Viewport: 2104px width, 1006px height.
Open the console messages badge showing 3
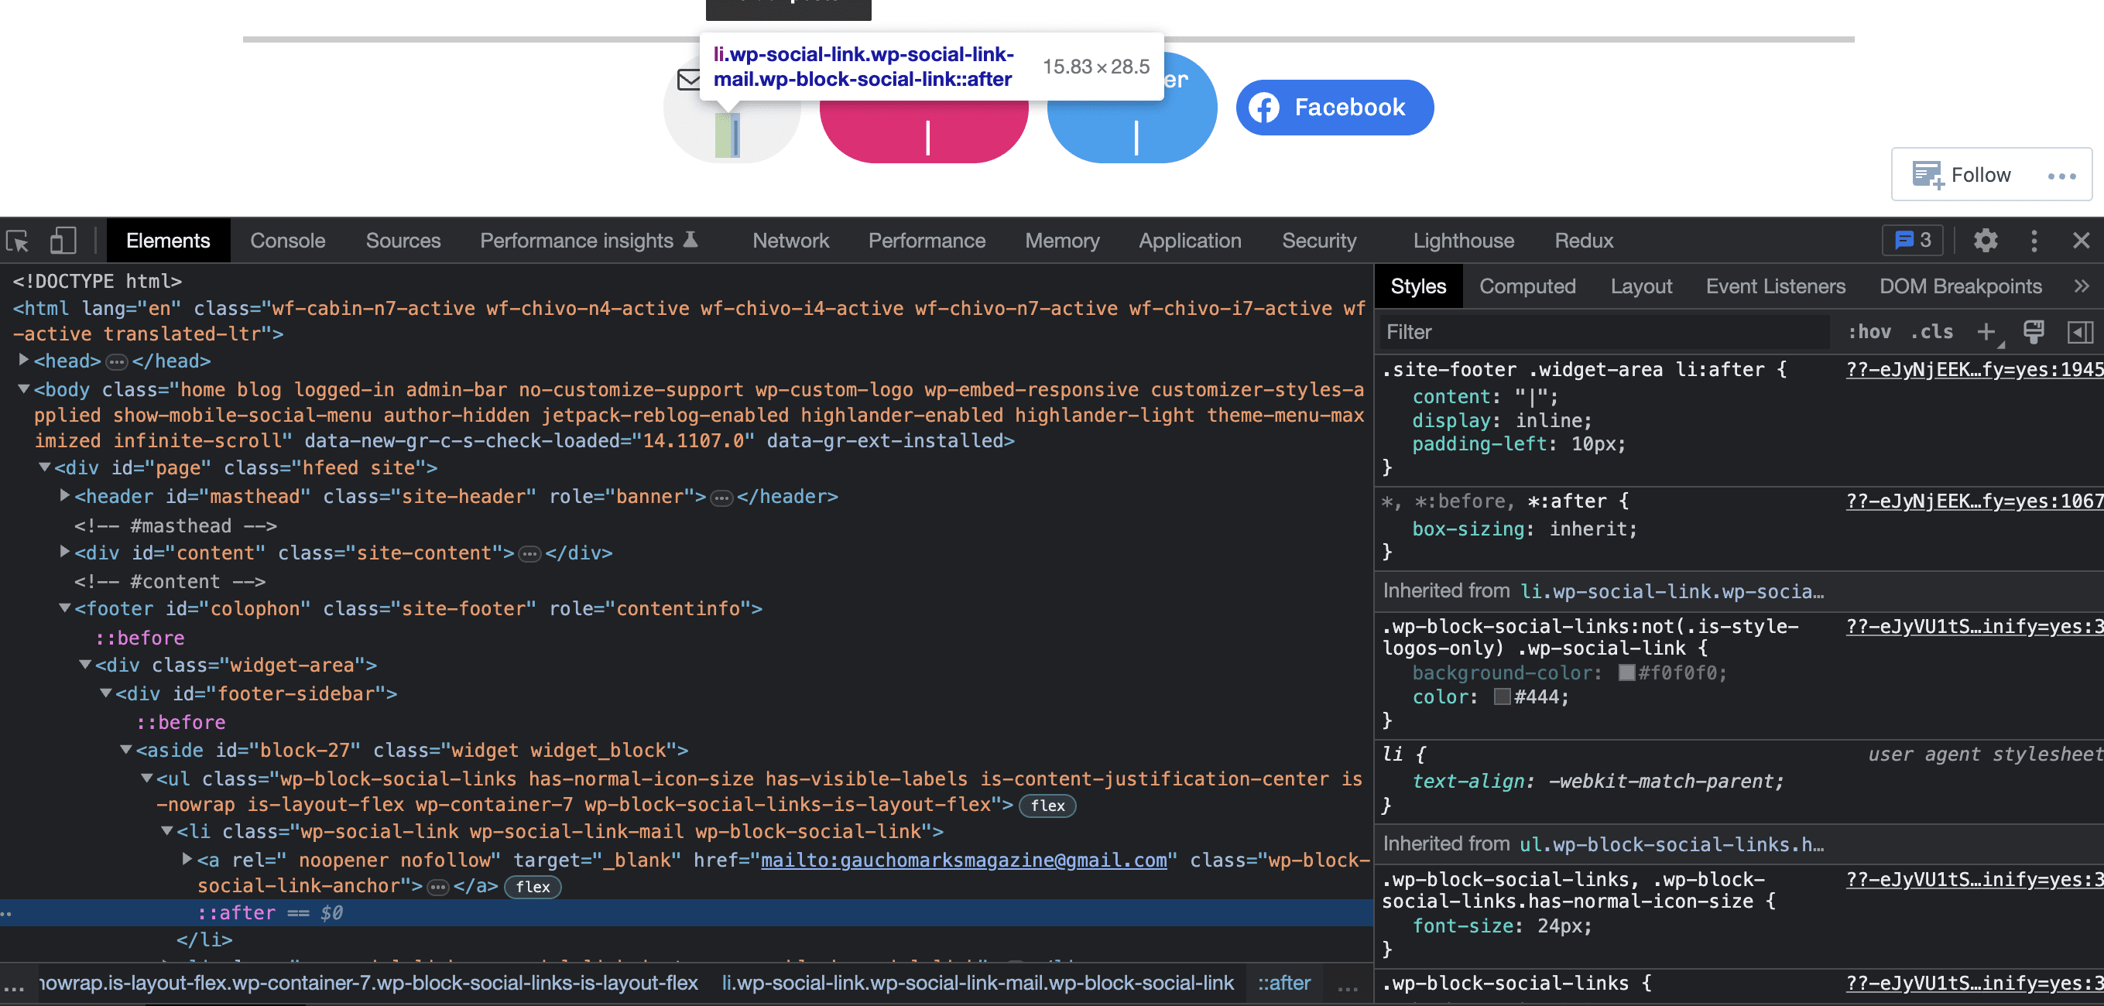(1912, 240)
